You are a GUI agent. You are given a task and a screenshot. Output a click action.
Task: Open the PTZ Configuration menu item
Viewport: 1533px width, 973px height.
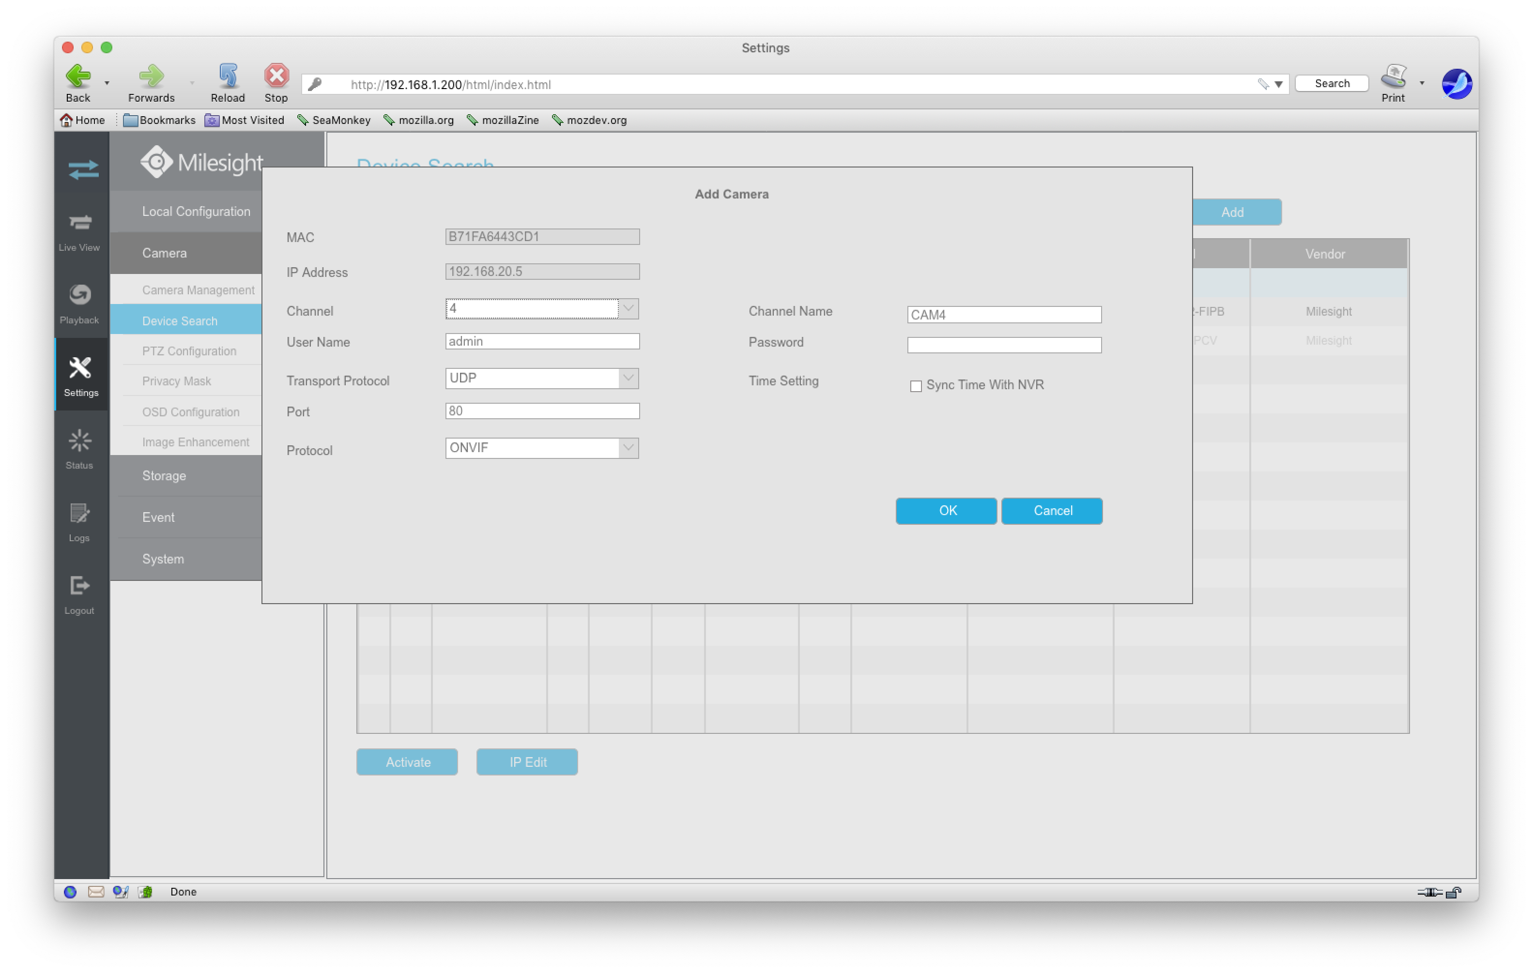[189, 351]
